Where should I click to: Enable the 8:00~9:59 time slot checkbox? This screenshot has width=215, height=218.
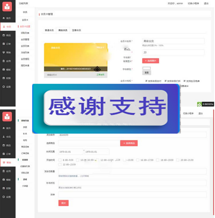coord(60,160)
